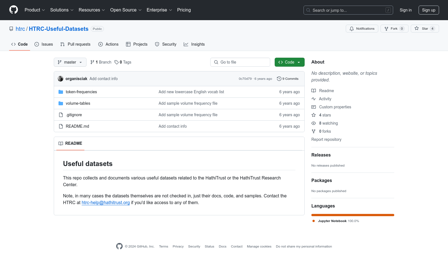Open the Releases section heading
Image resolution: width=448 pixels, height=280 pixels.
(321, 155)
